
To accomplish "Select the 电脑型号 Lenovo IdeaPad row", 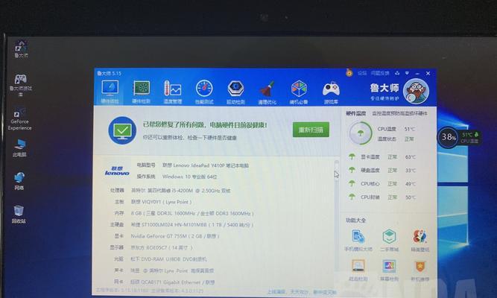I will (x=193, y=165).
